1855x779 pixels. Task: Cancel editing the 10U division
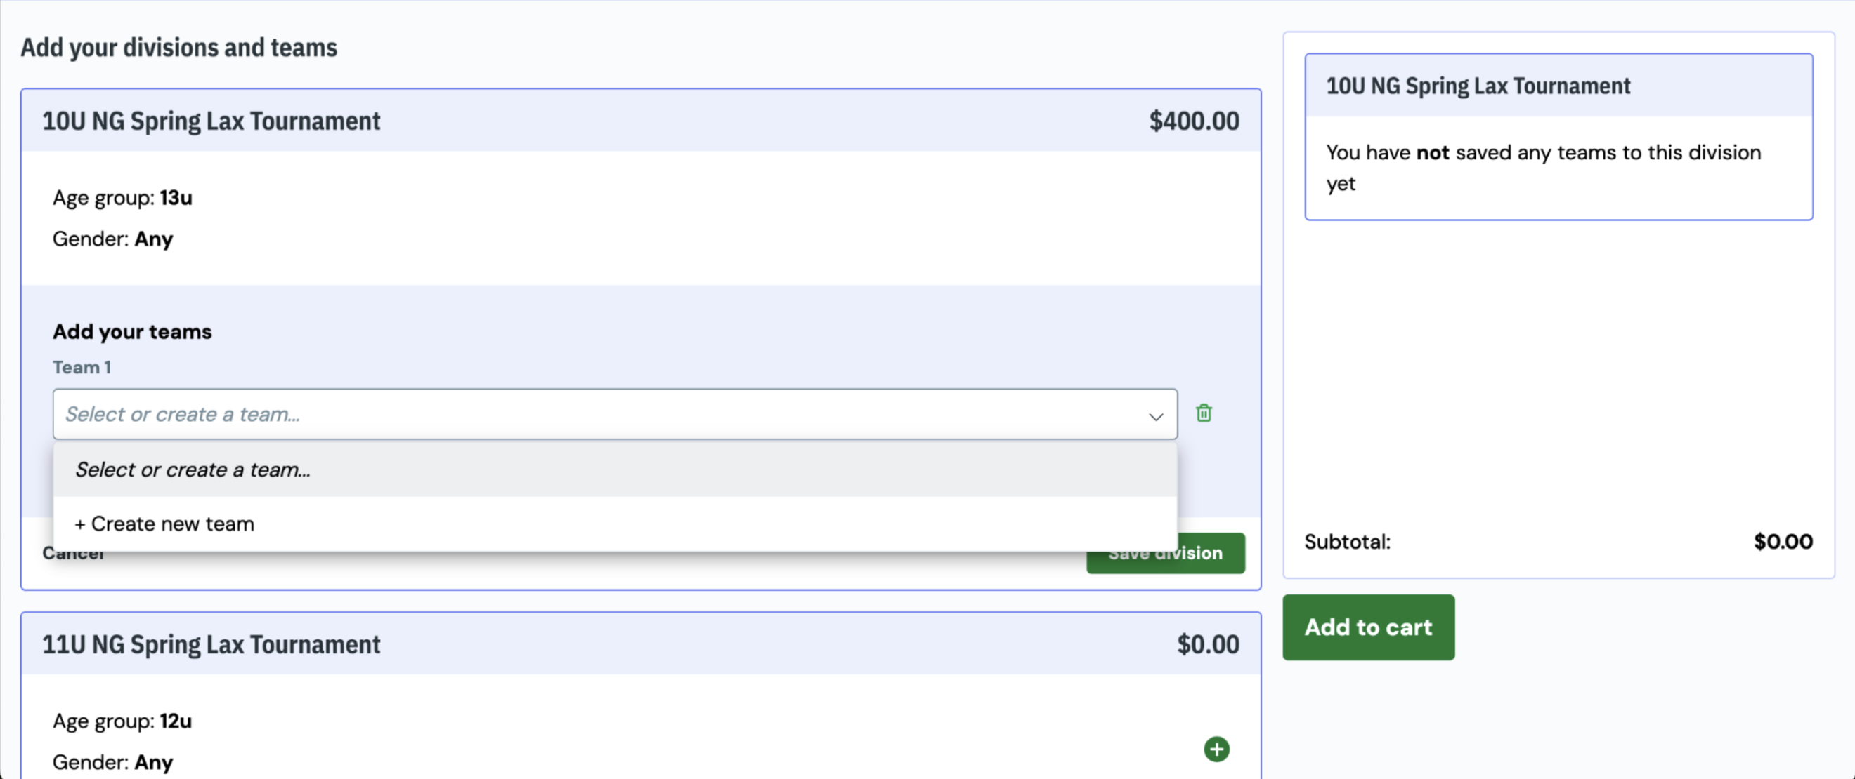pos(73,552)
